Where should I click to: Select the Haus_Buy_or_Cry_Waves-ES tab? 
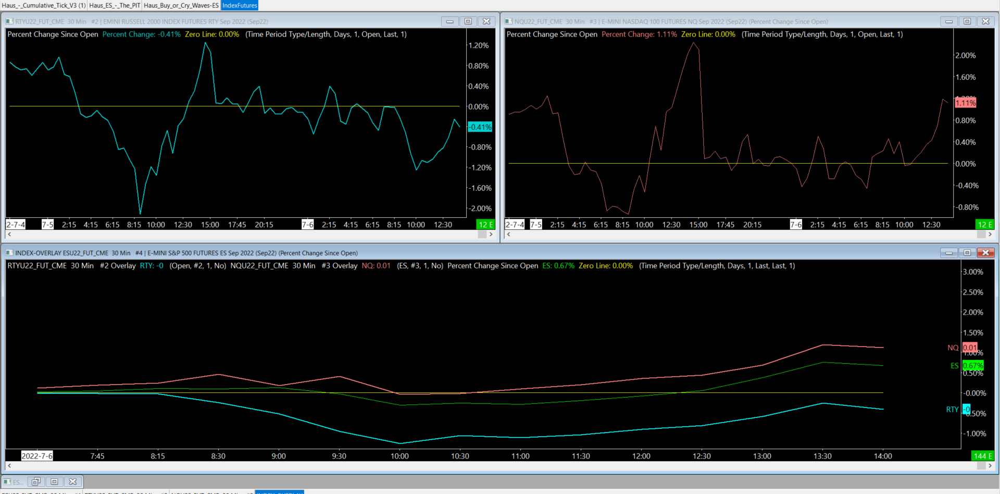tap(181, 5)
